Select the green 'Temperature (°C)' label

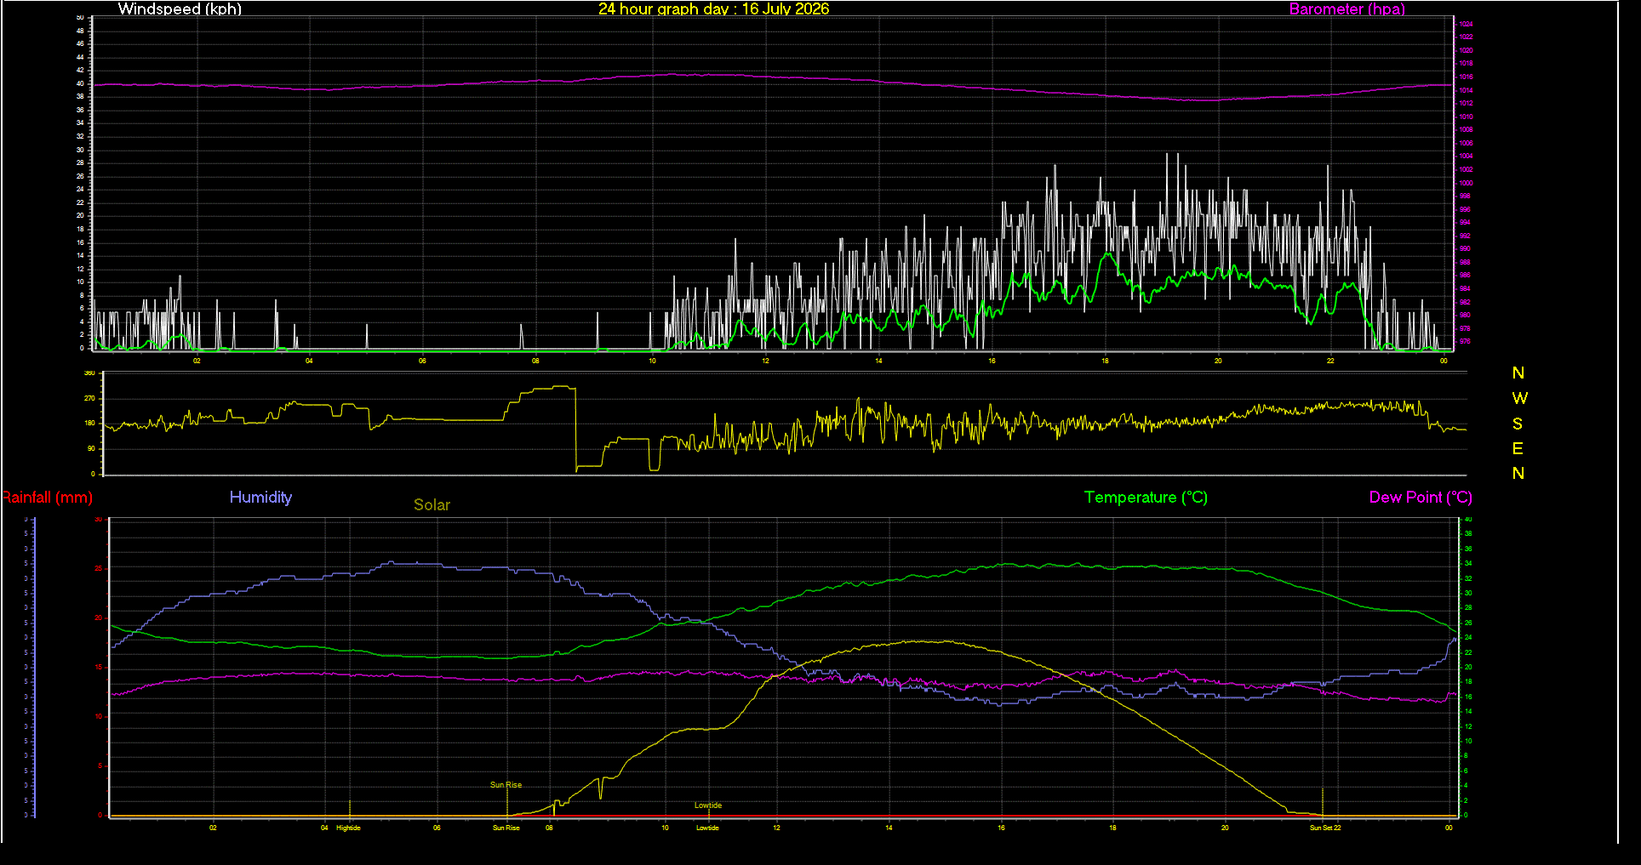click(1146, 498)
